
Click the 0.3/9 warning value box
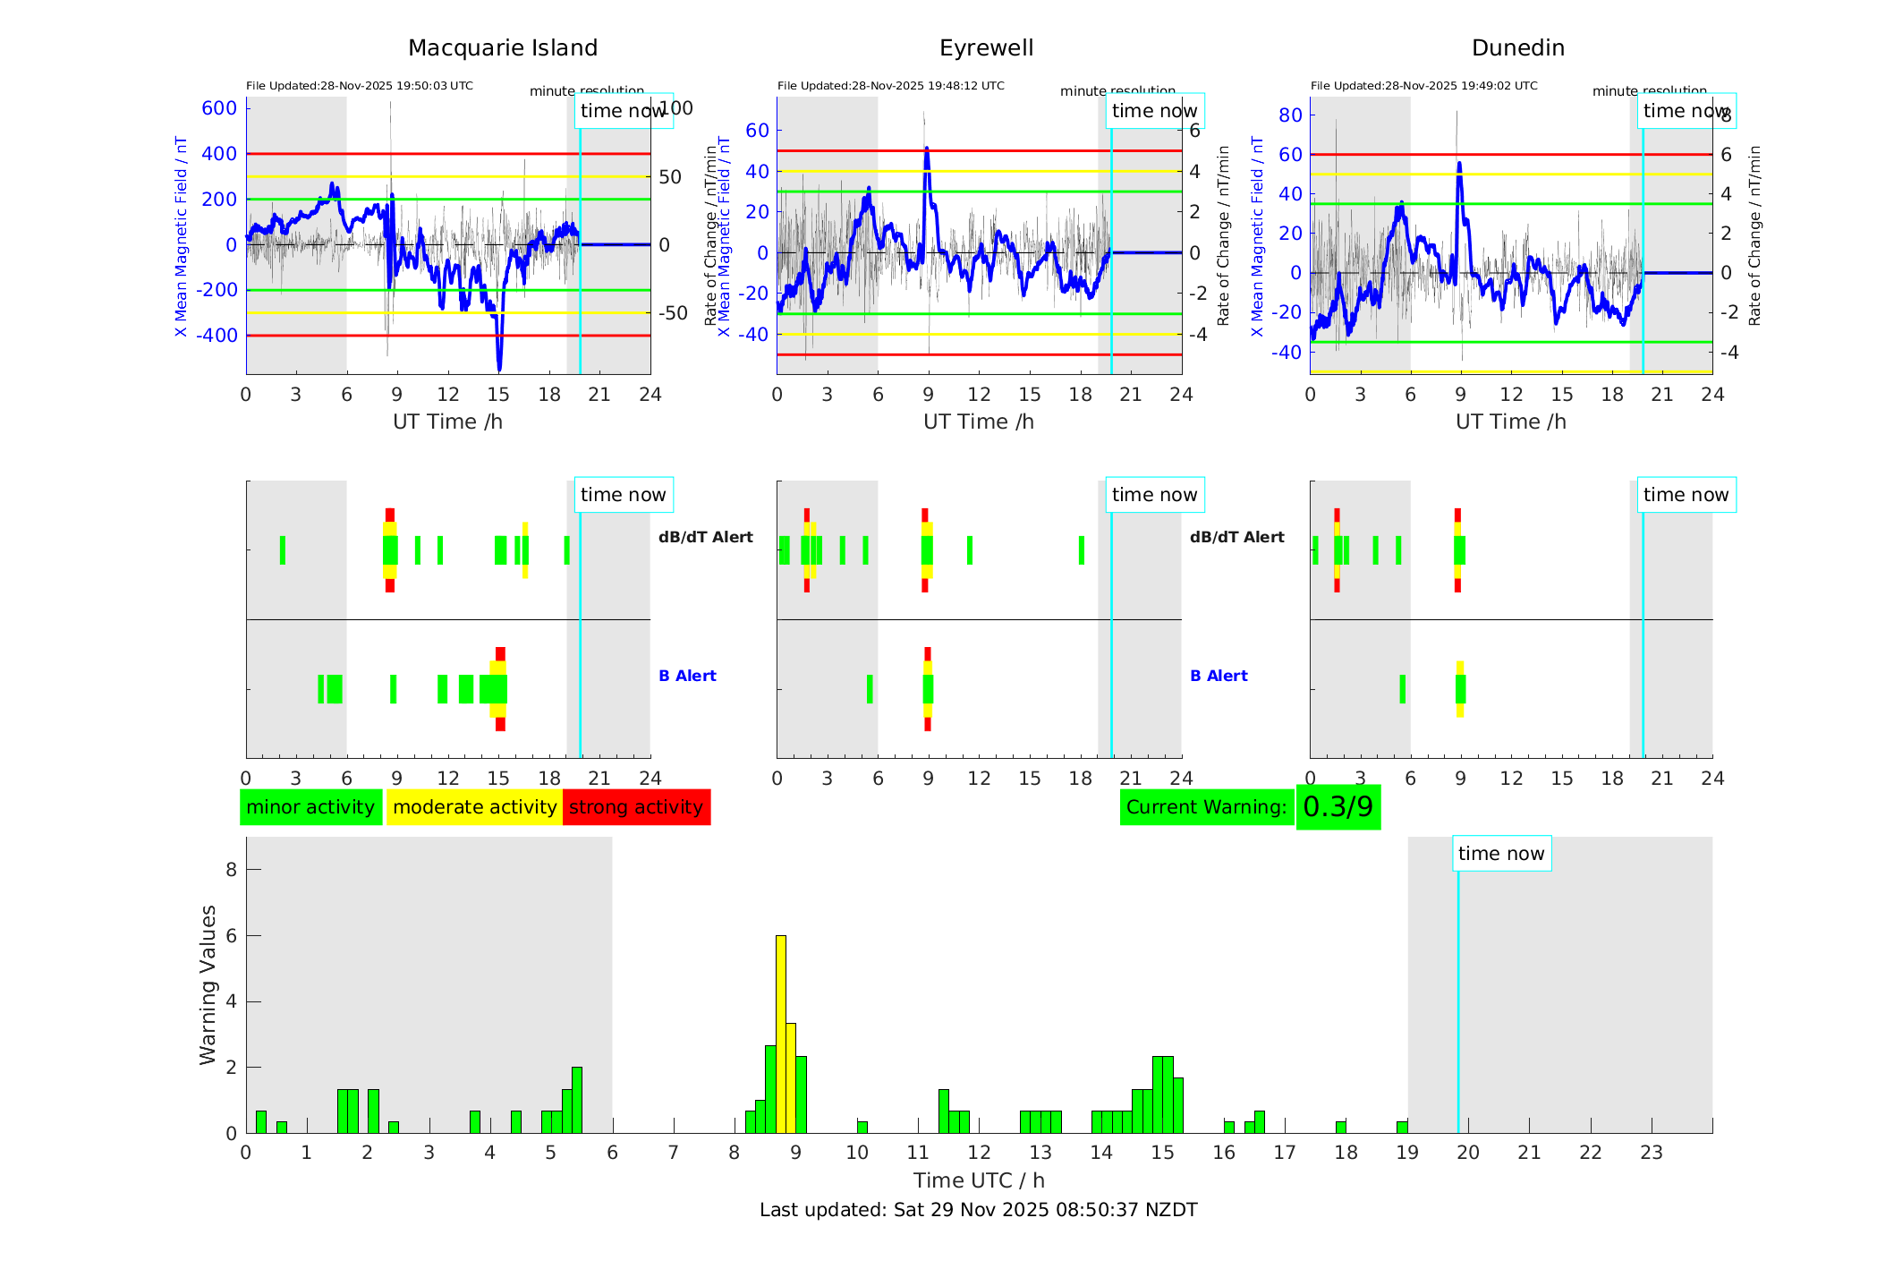coord(1338,807)
